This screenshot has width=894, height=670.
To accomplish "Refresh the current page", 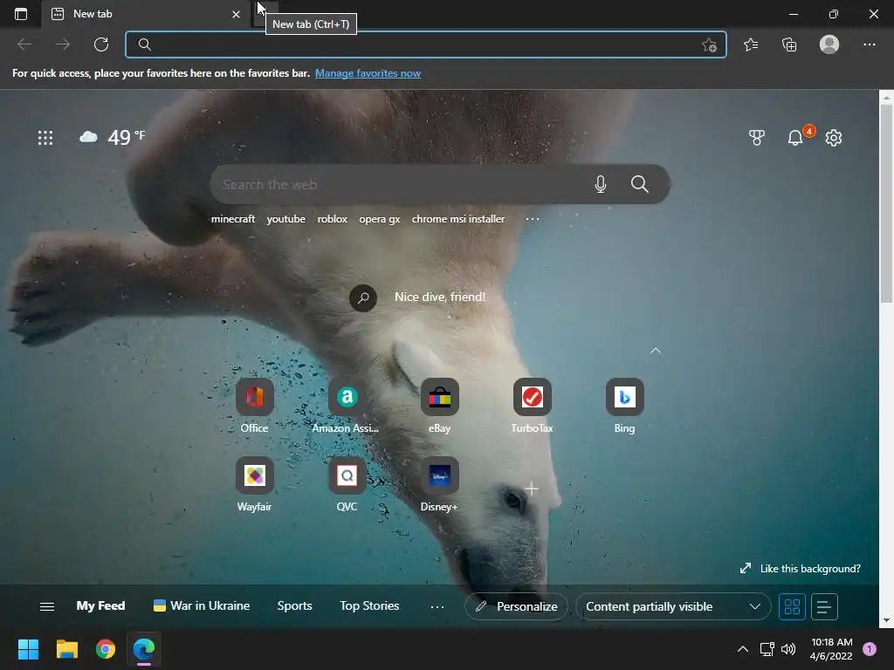I will (x=101, y=44).
